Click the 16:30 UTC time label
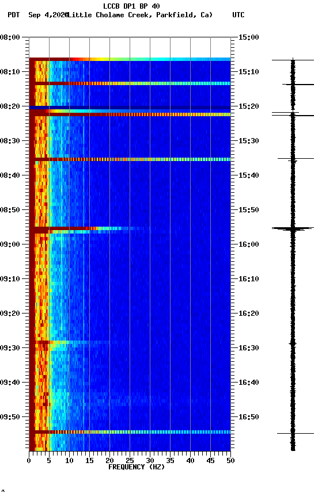Viewport: 318px width, 497px height. [249, 348]
